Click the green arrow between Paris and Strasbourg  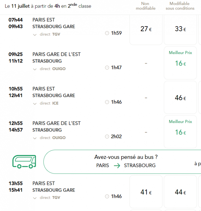click(117, 165)
